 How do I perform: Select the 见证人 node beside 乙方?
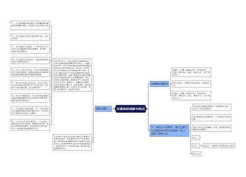[x=219, y=146]
